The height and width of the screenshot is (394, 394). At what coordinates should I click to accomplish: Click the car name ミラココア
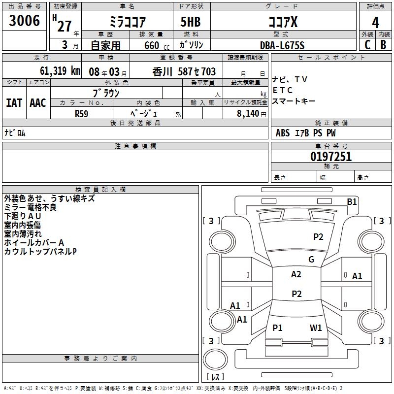point(128,22)
